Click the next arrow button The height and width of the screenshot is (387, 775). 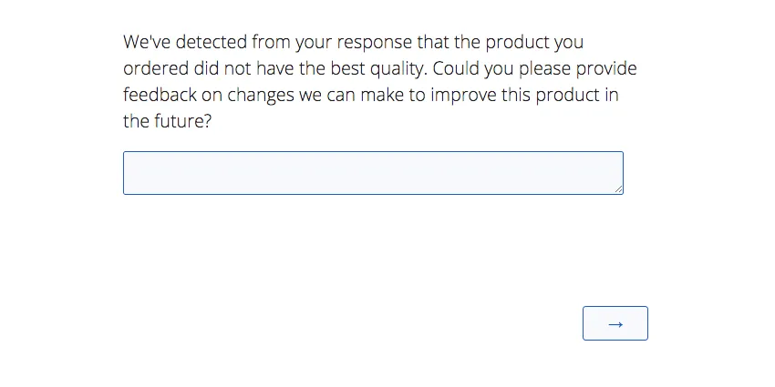pos(615,323)
